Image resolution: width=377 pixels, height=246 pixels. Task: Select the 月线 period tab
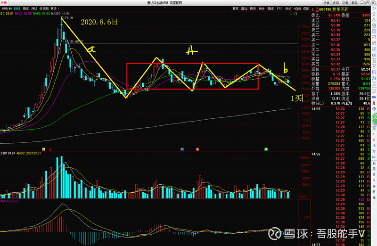34,8
